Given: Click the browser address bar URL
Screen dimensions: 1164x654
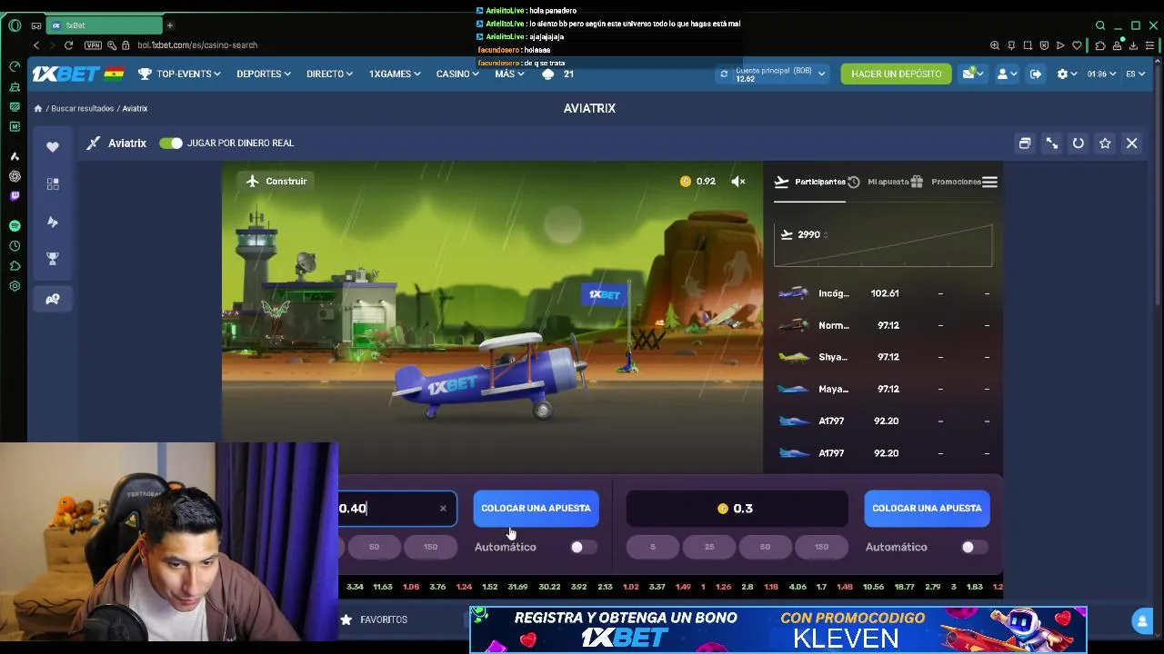Looking at the screenshot, I should pyautogui.click(x=197, y=45).
